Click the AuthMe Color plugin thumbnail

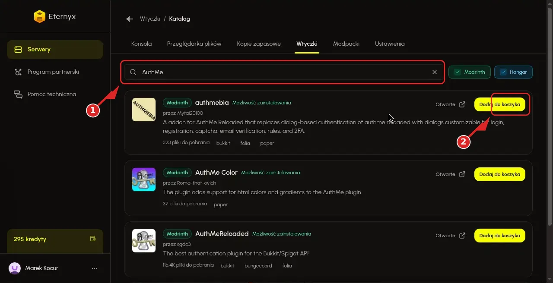click(x=144, y=179)
